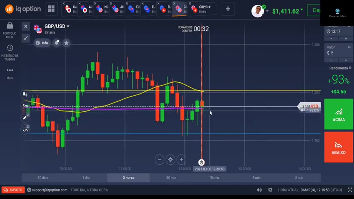Open the asset grid view icon
The width and height of the screenshot is (354, 199).
(51, 9)
